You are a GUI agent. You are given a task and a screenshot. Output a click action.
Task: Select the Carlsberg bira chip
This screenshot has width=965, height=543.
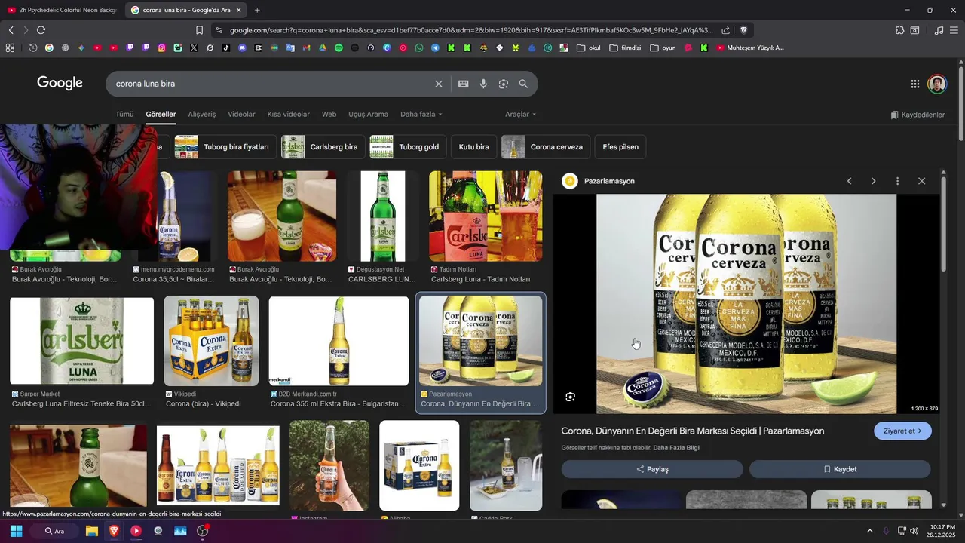pos(323,147)
